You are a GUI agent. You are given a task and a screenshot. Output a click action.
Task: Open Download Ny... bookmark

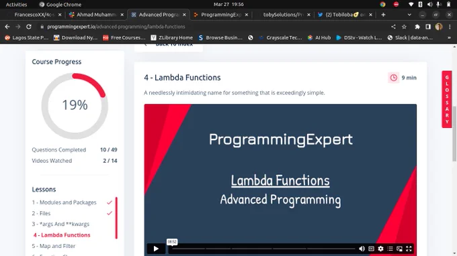(x=75, y=38)
